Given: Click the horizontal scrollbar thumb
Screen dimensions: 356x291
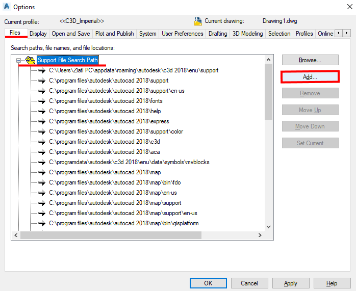Looking at the screenshot, I should click(x=111, y=235).
